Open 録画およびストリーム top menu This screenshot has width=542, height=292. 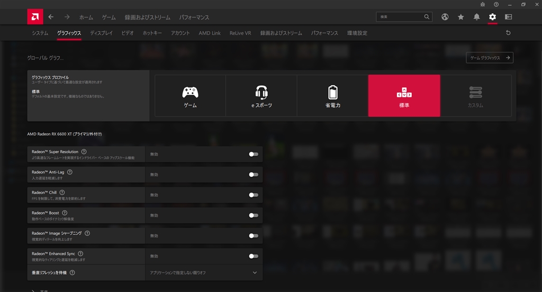(148, 17)
